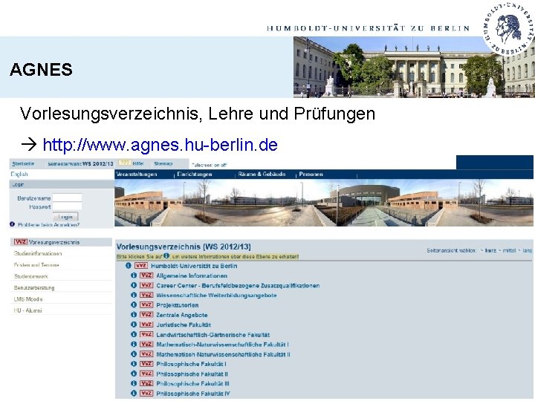Image resolution: width=535 pixels, height=401 pixels.
Task: Expand Career Center Berufsfeldbezogene Zusatzqualifikationen entry
Action: click(238, 285)
